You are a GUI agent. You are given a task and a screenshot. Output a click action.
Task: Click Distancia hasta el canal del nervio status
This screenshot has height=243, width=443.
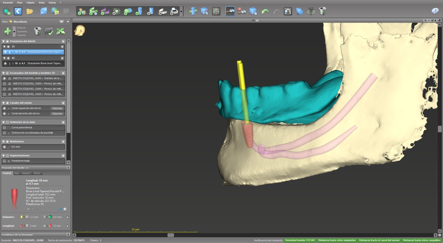tap(379, 240)
